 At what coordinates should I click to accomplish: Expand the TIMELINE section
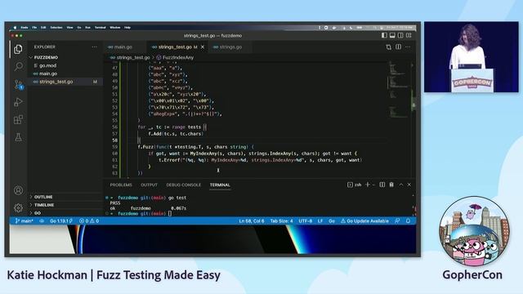(x=44, y=205)
